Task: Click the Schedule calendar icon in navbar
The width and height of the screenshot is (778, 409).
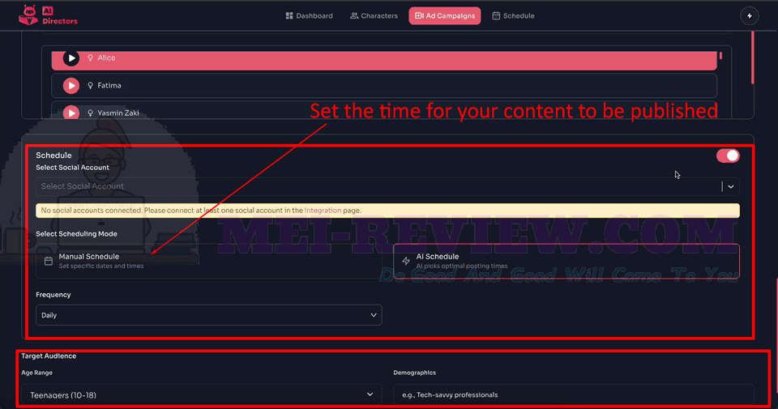Action: click(x=496, y=16)
